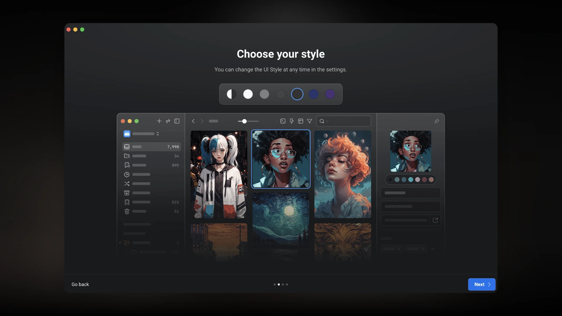Open the anime girl with pigtails thumbnail
The width and height of the screenshot is (562, 316).
219,174
